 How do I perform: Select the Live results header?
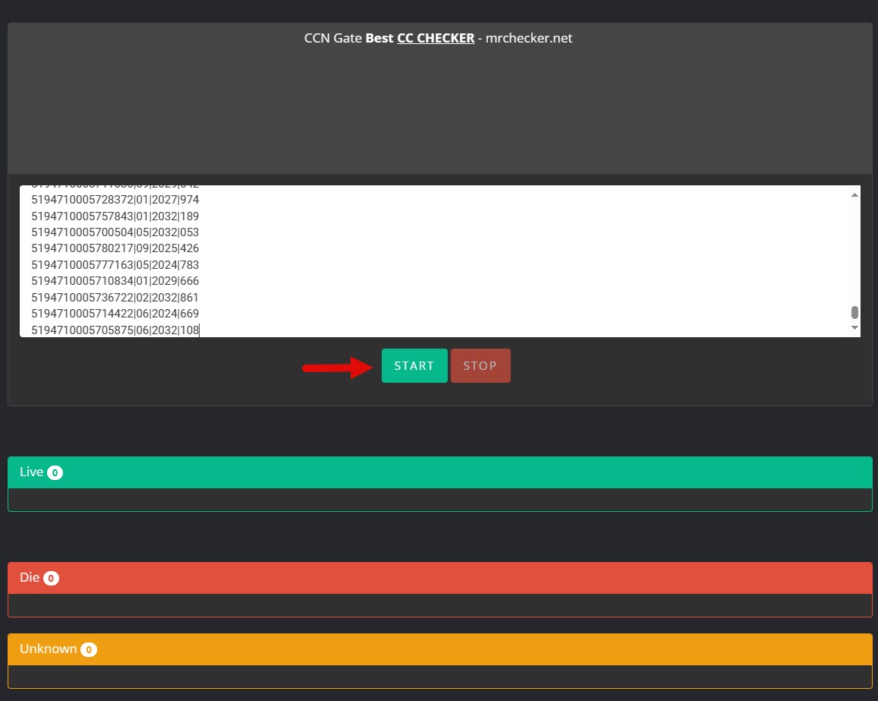coord(440,472)
